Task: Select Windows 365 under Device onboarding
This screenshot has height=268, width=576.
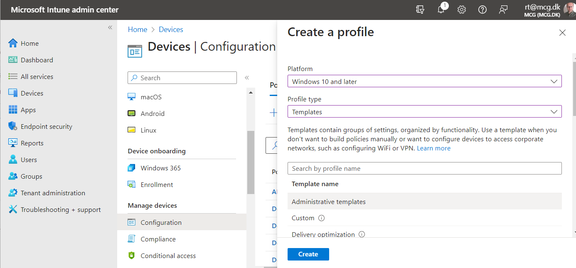Action: [x=160, y=168]
